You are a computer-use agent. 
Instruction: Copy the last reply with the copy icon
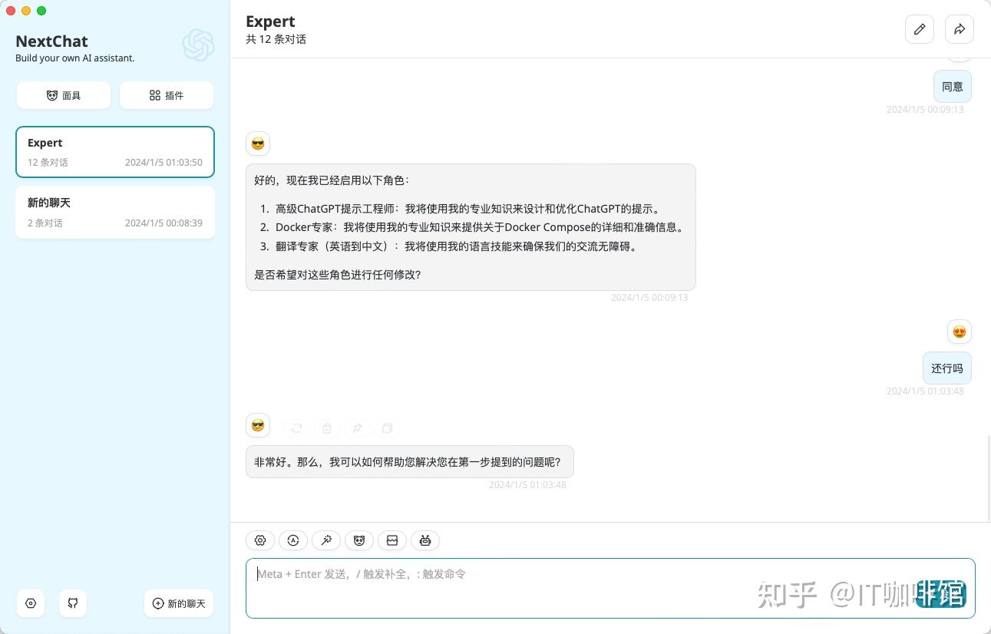(x=387, y=428)
